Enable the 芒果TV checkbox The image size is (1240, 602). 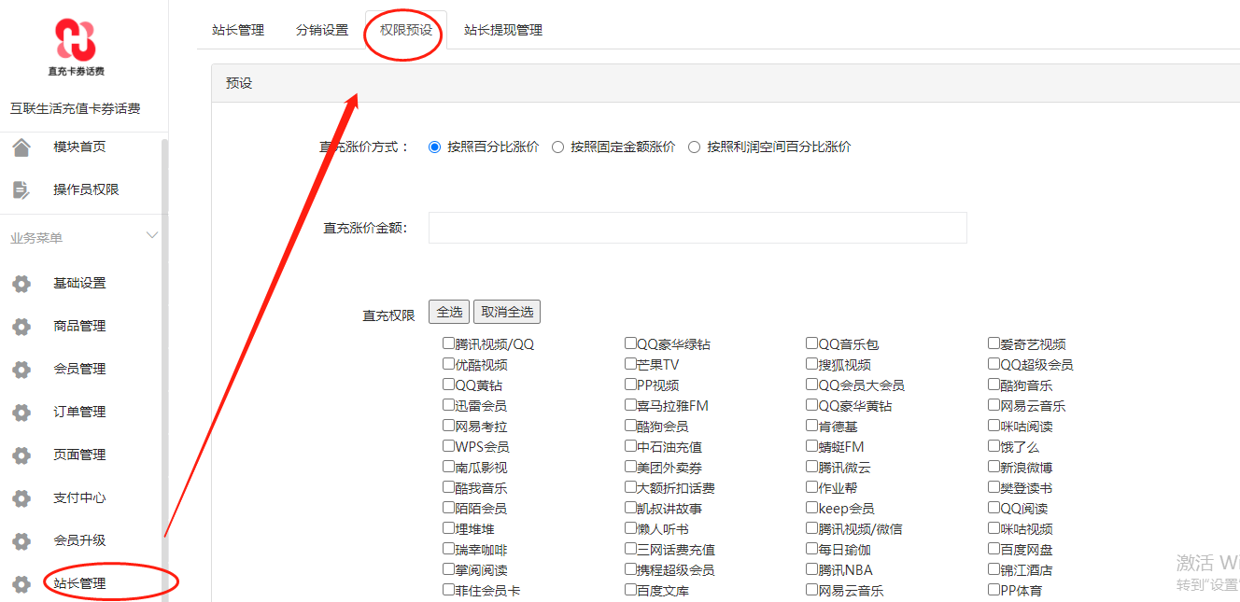(631, 364)
